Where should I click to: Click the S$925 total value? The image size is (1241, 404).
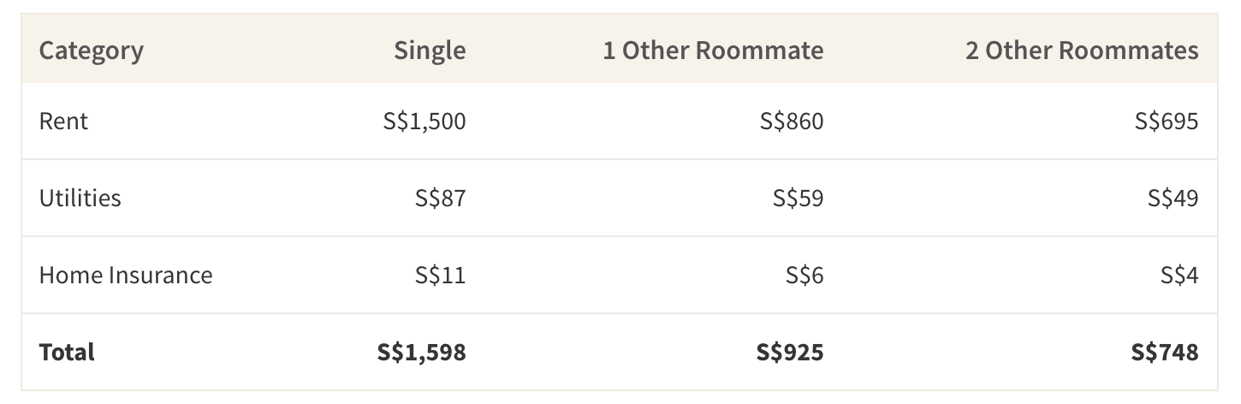tap(790, 352)
